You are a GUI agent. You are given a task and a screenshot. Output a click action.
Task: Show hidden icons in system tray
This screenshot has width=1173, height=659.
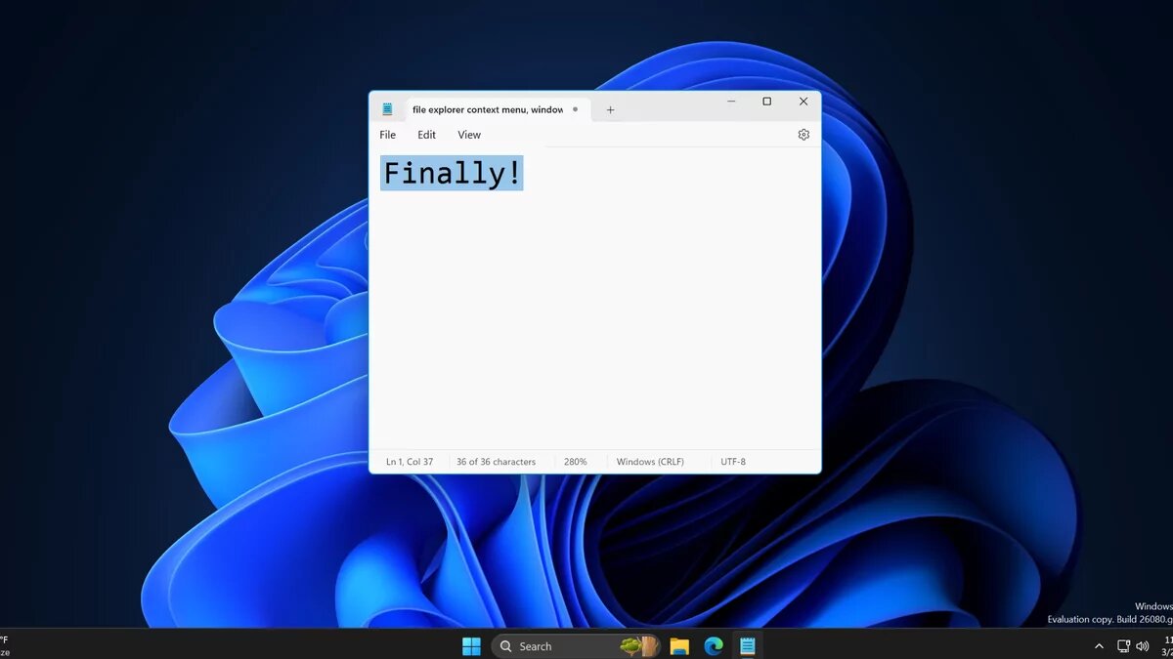pos(1099,646)
